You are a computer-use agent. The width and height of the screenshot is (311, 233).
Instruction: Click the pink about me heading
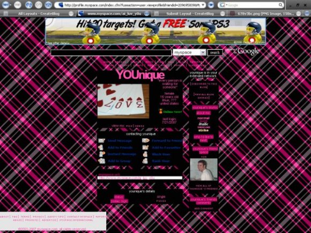(x=204, y=113)
